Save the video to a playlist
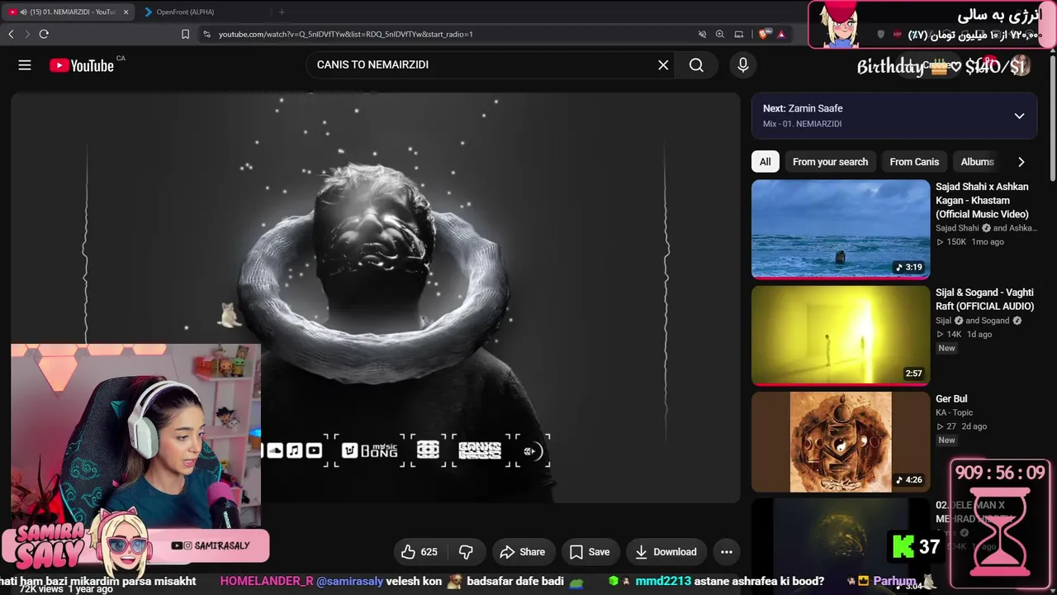This screenshot has width=1057, height=595. (590, 552)
